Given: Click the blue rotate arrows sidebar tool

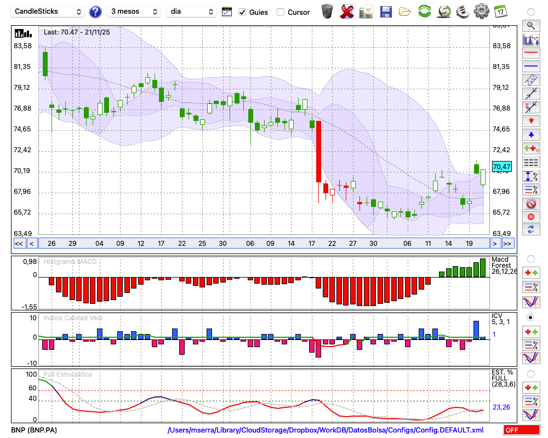Looking at the screenshot, I should click(x=531, y=229).
